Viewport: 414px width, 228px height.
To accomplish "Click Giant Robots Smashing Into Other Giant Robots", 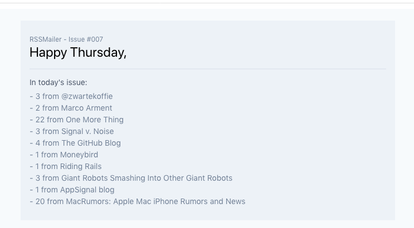I will click(147, 178).
